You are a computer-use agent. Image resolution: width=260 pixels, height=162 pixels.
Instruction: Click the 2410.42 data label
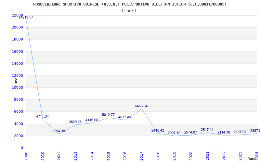click(158, 130)
